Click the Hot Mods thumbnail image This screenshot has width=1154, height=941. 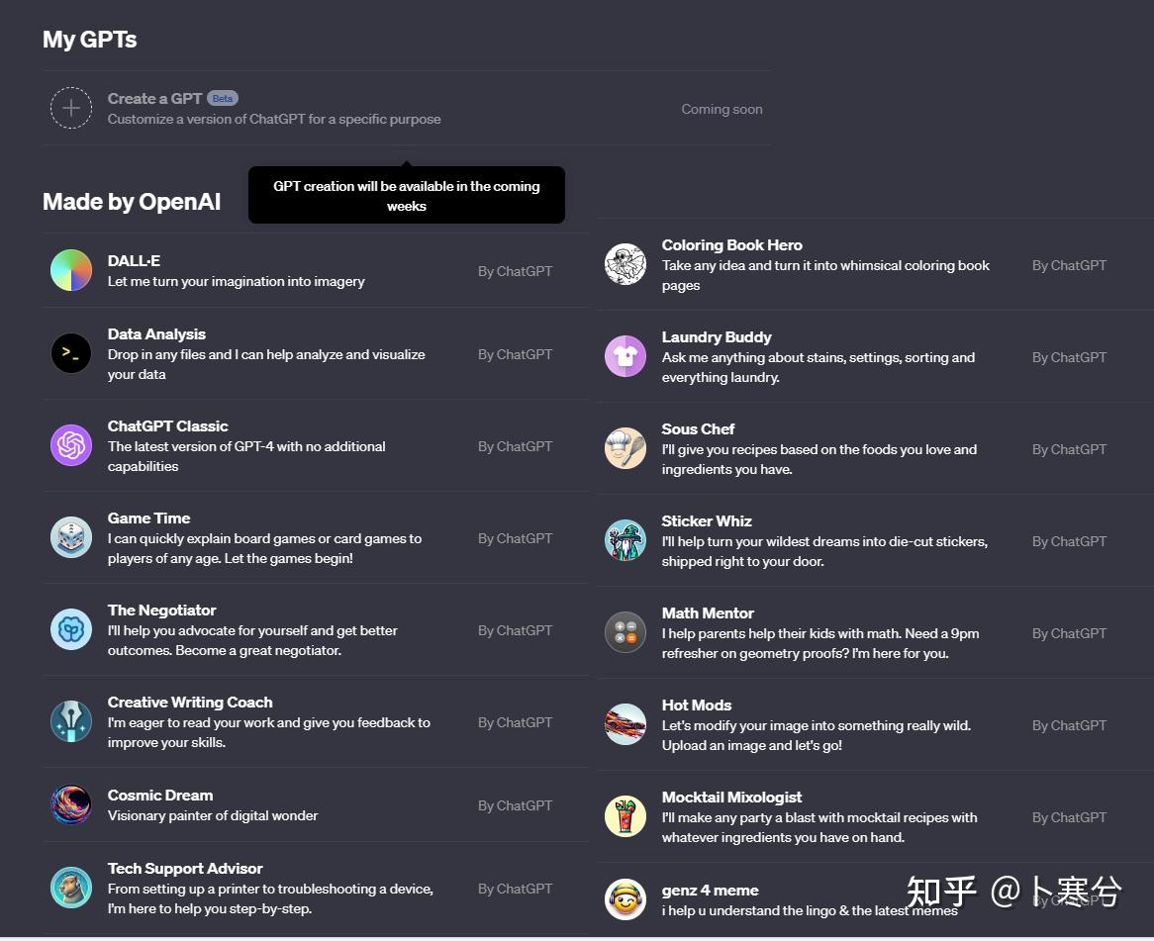[625, 724]
